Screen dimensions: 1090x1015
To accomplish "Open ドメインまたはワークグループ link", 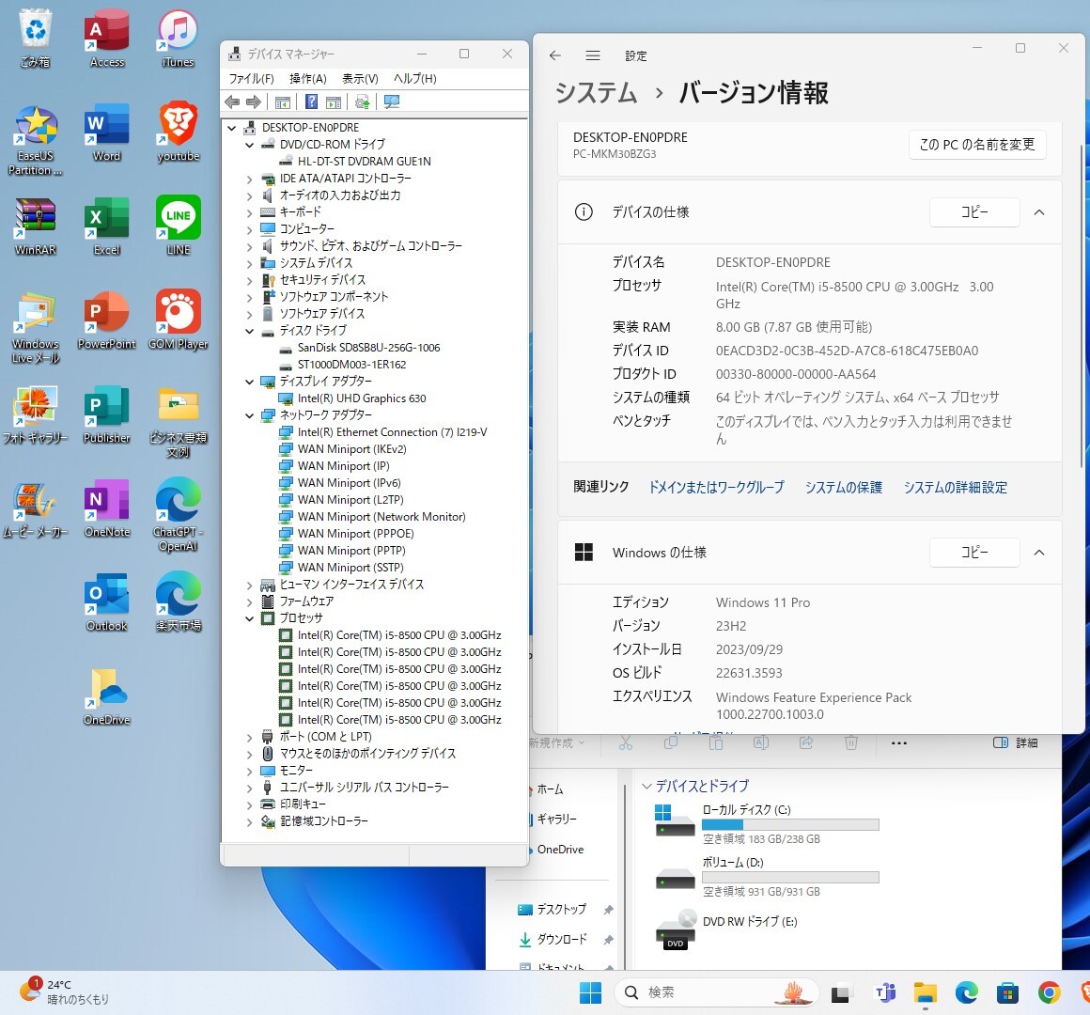I will coord(716,488).
